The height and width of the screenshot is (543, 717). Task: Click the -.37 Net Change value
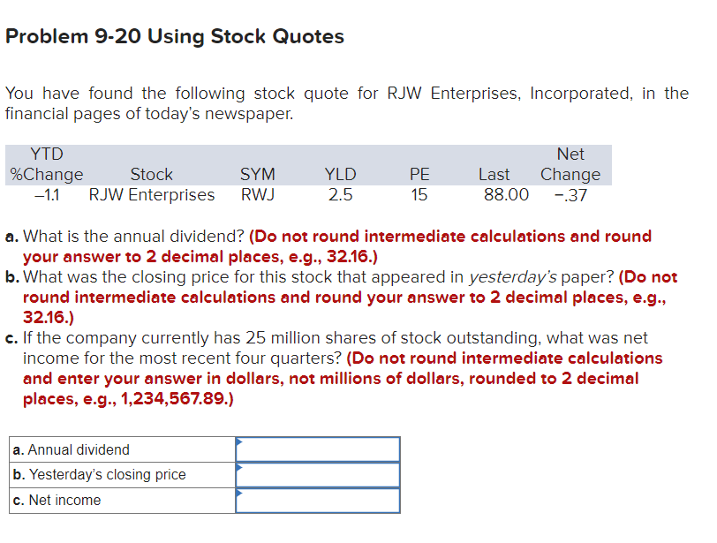[x=570, y=195]
